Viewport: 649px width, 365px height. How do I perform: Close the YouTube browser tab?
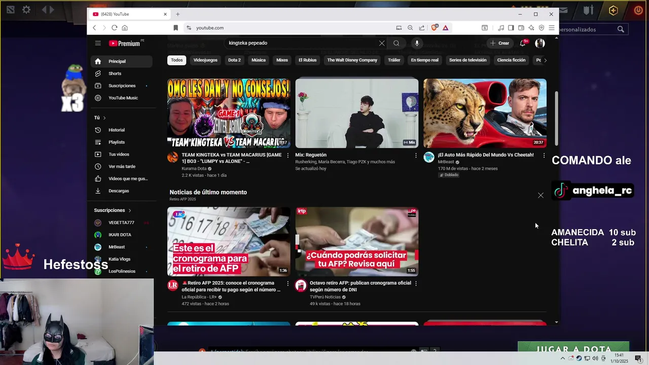(x=165, y=14)
